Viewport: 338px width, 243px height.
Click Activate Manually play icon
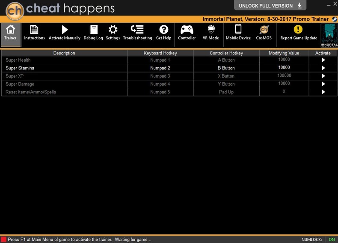coord(65,30)
